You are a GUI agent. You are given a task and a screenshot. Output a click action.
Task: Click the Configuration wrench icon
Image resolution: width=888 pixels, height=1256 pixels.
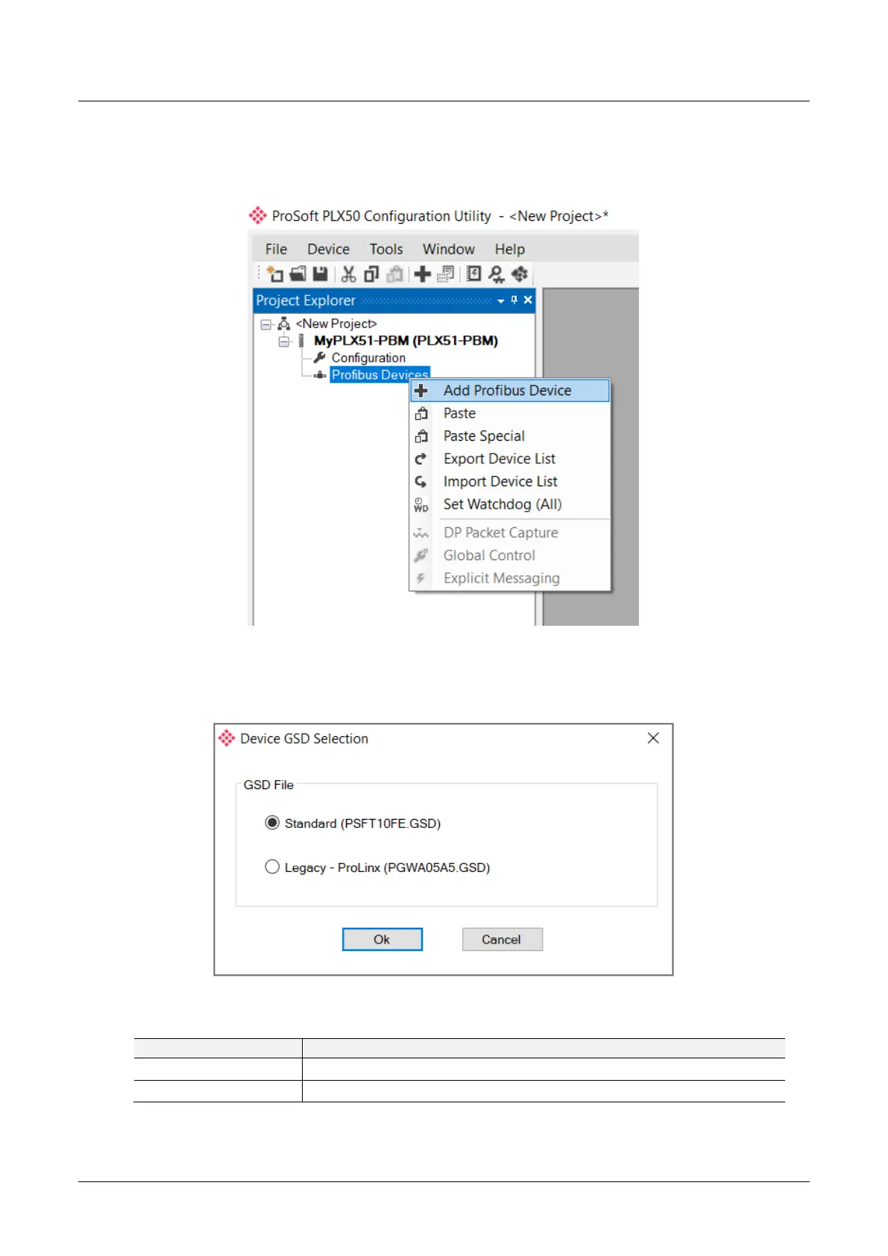[320, 358]
